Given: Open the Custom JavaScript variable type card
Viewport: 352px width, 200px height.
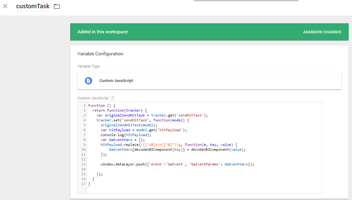Looking at the screenshot, I should (206, 81).
